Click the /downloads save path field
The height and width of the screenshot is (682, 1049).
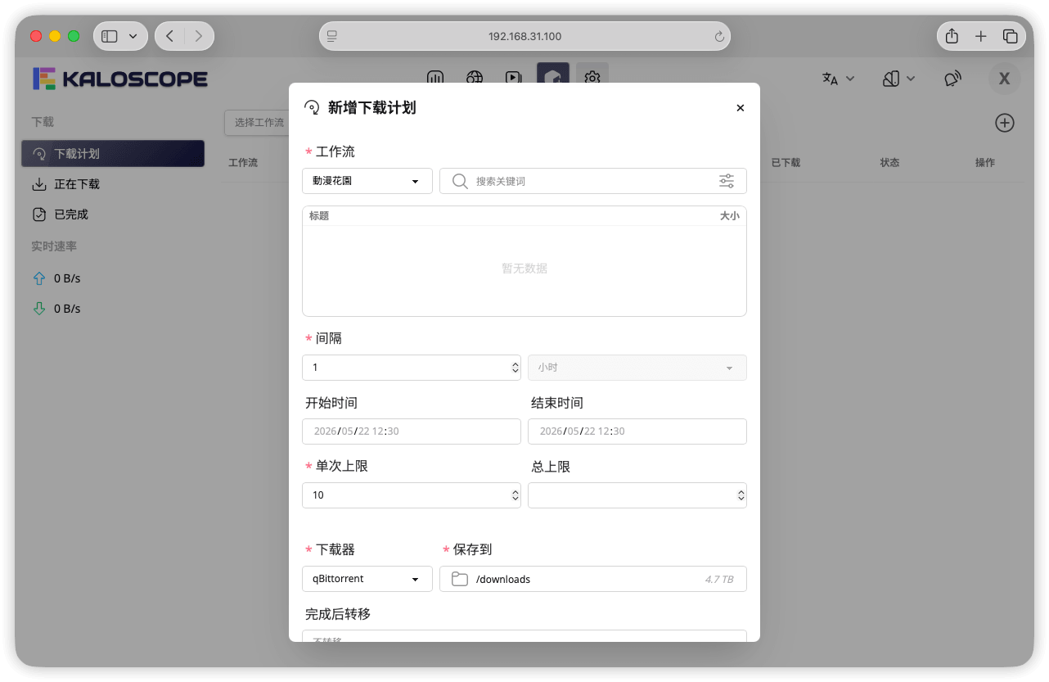[x=593, y=579]
